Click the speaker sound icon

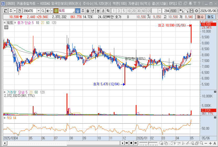coord(48,11)
